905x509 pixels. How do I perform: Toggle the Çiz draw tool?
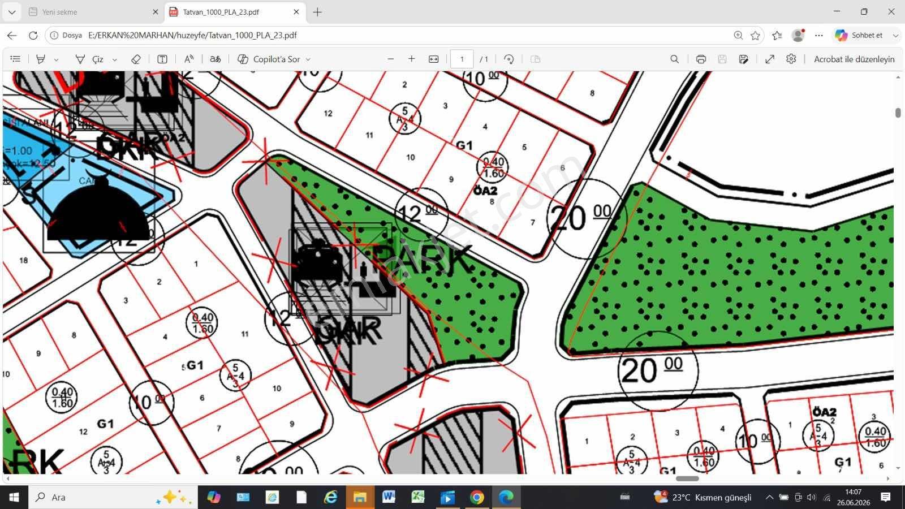(90, 59)
